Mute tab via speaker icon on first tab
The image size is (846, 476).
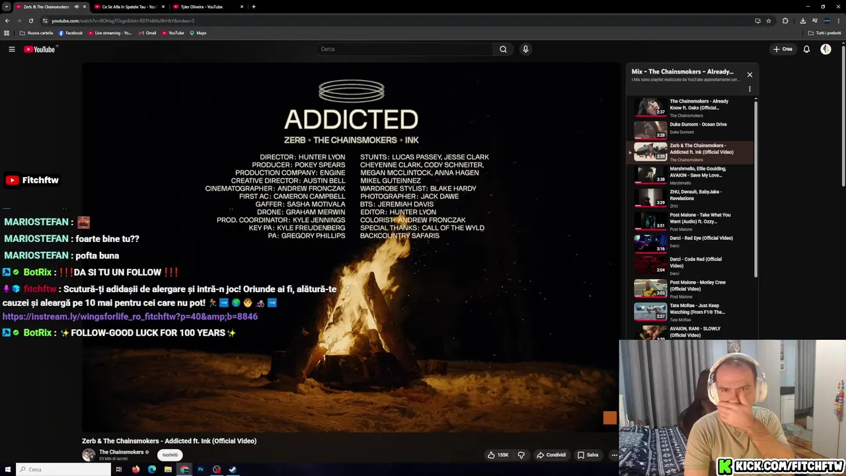coord(76,7)
